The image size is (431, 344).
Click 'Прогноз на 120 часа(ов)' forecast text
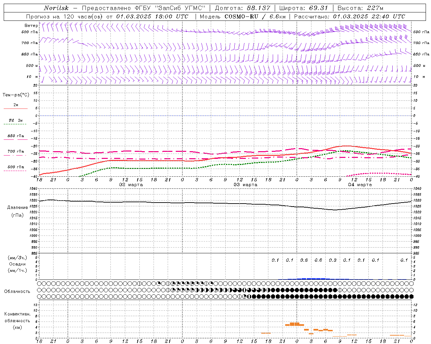pos(65,16)
